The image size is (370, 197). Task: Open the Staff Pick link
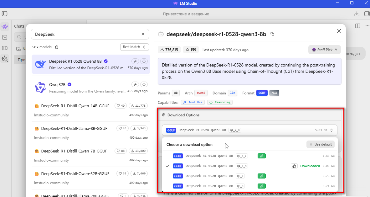point(325,50)
